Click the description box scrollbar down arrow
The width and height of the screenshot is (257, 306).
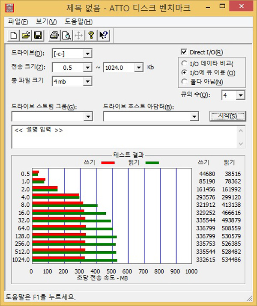pos(242,144)
